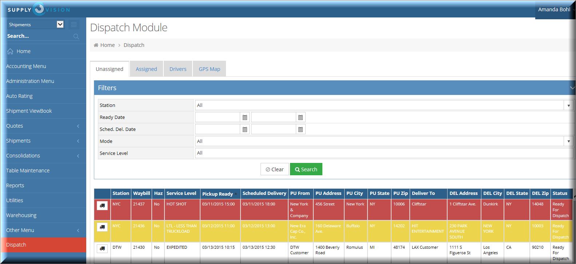Open the GPS Map tab
The height and width of the screenshot is (264, 576).
coord(210,69)
